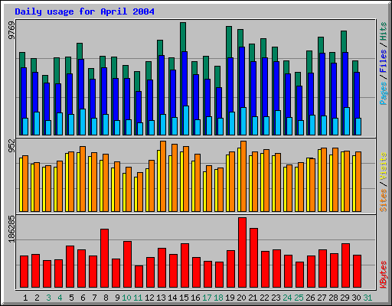Click day label 21 on the x-axis
The width and height of the screenshot is (392, 306).
click(x=253, y=298)
